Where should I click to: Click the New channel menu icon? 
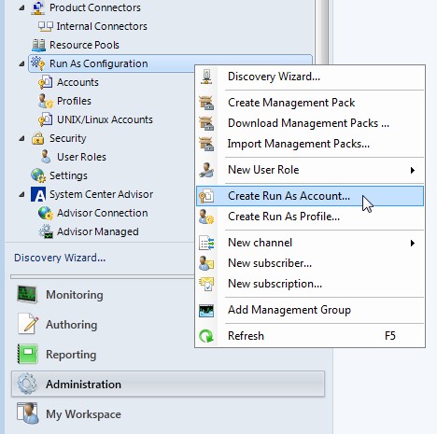(206, 243)
